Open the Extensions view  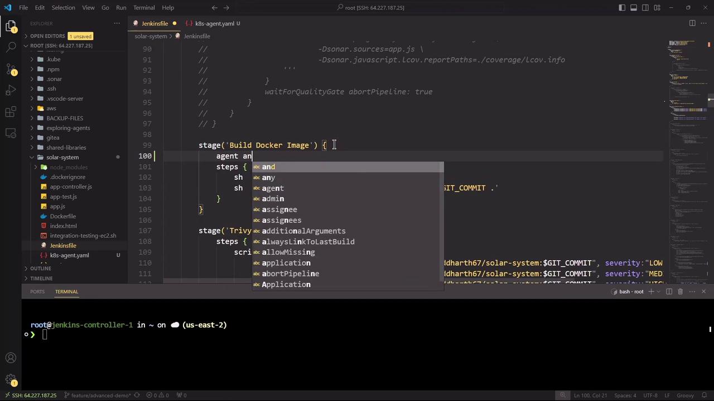click(x=11, y=112)
